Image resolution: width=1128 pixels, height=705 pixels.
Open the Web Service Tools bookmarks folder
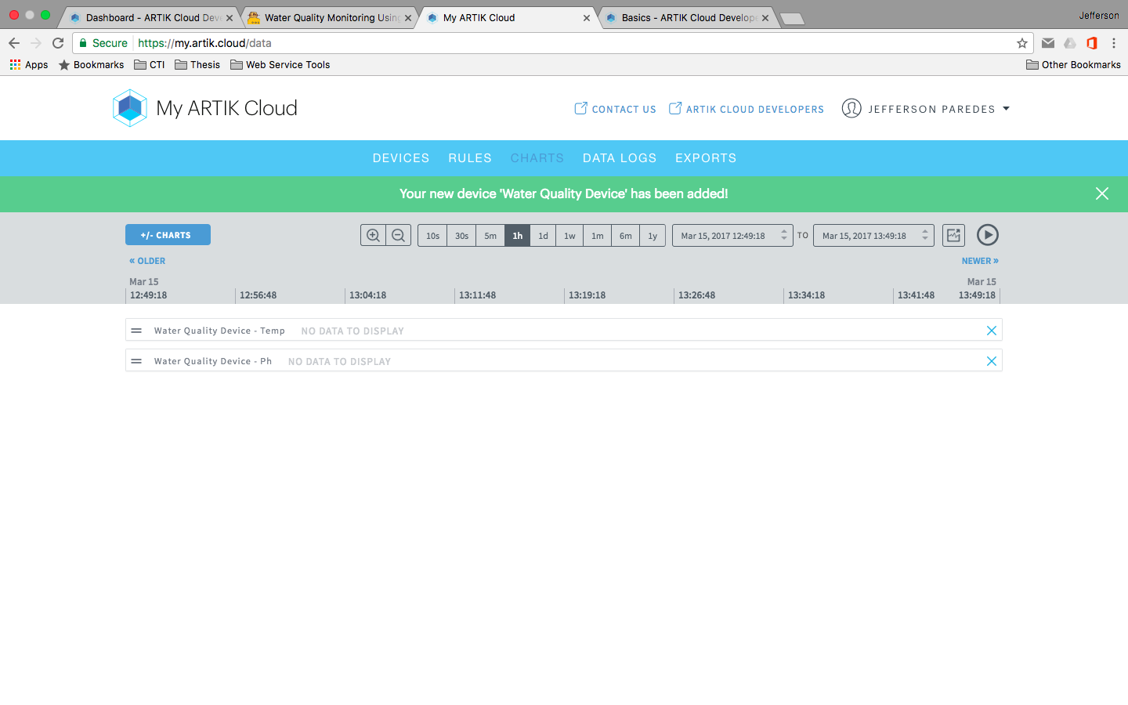click(x=280, y=65)
